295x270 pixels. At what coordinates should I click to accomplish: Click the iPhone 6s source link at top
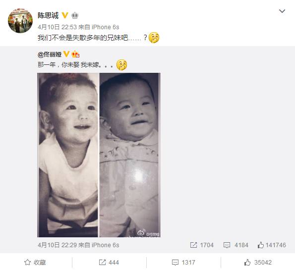[105, 27]
